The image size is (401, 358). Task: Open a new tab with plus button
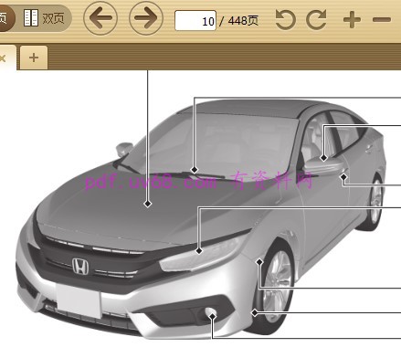click(x=34, y=58)
